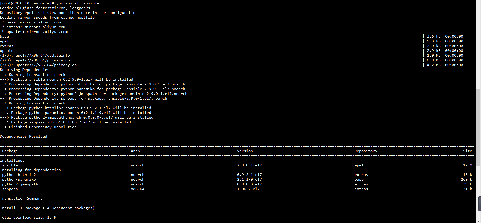Click 'sshpass' name in the package table
The image size is (481, 223).
pos(10,189)
